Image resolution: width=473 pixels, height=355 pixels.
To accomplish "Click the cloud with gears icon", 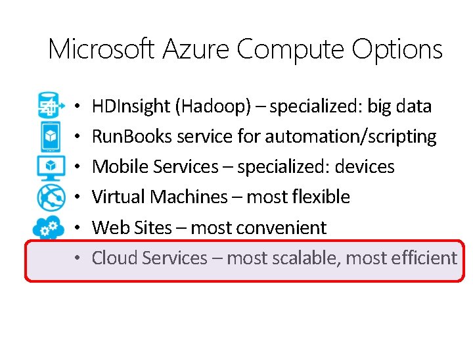I will [49, 227].
